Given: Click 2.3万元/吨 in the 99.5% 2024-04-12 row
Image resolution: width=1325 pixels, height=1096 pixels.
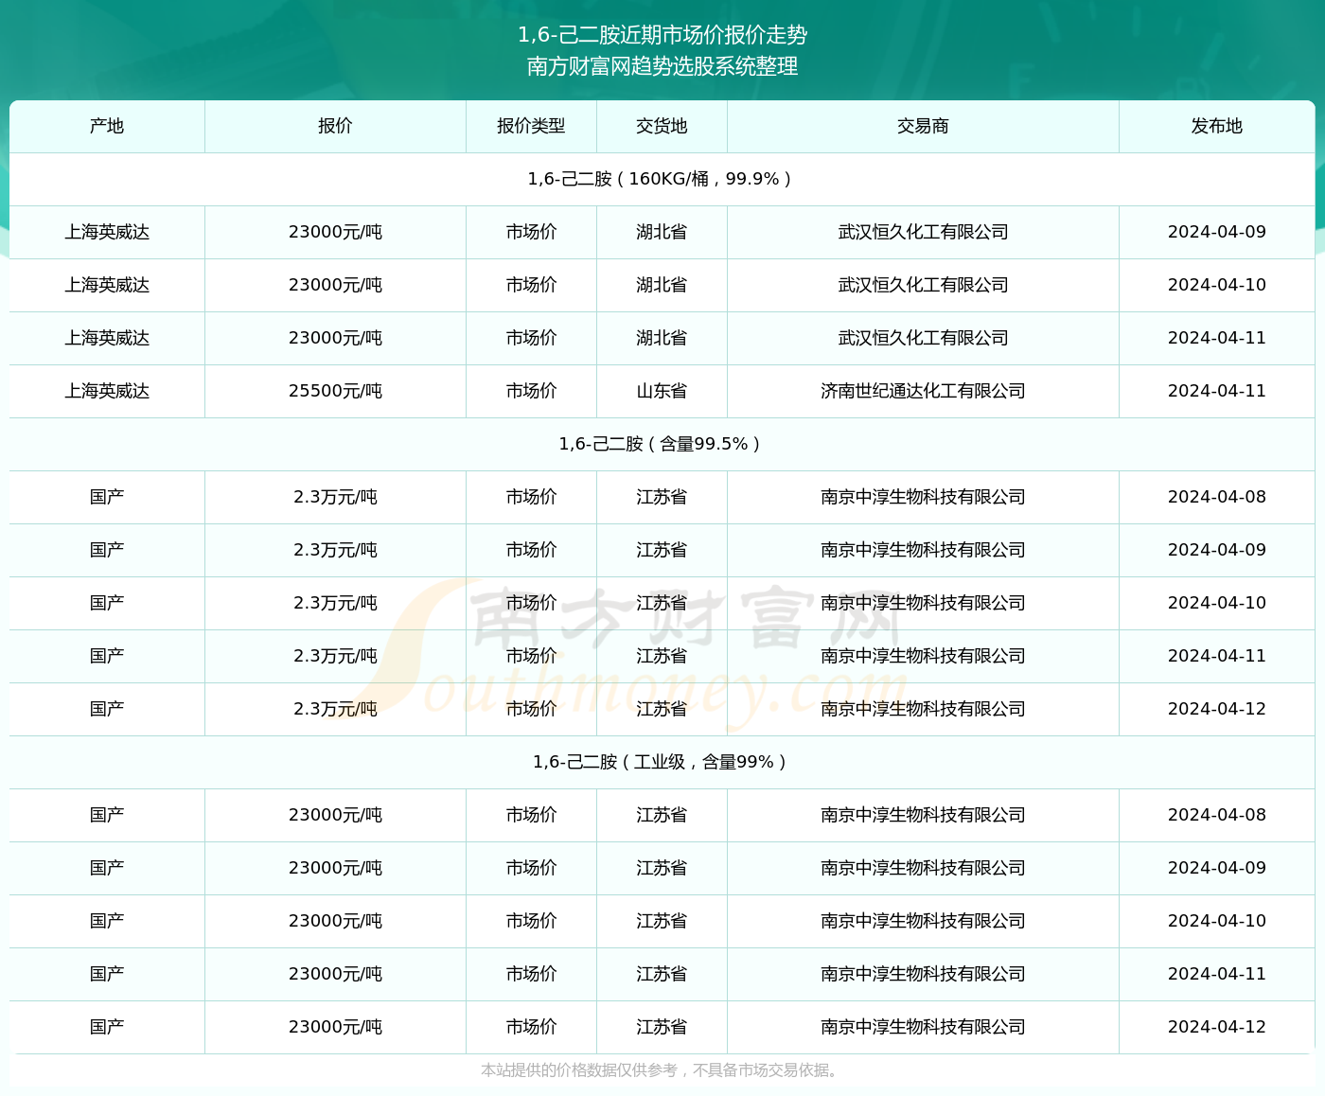Looking at the screenshot, I should tap(335, 709).
